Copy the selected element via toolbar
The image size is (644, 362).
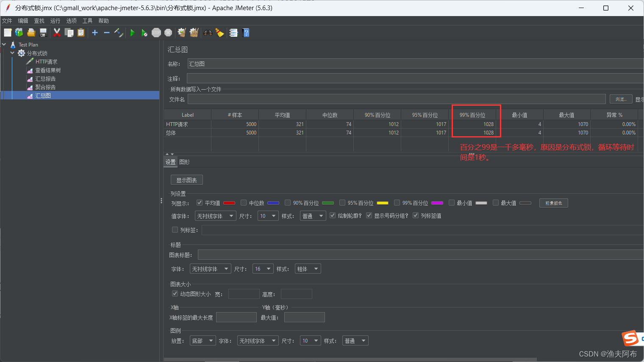[69, 33]
